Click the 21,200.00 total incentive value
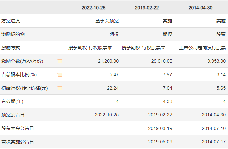 (x=107, y=61)
